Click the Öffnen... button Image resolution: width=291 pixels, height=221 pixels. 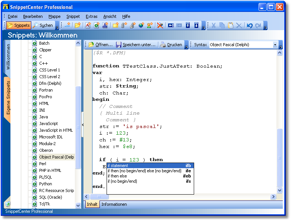point(101,45)
